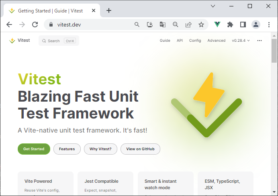278x196 pixels.
Task: Click the Vite Powered feature card
Action: [x=45, y=184]
